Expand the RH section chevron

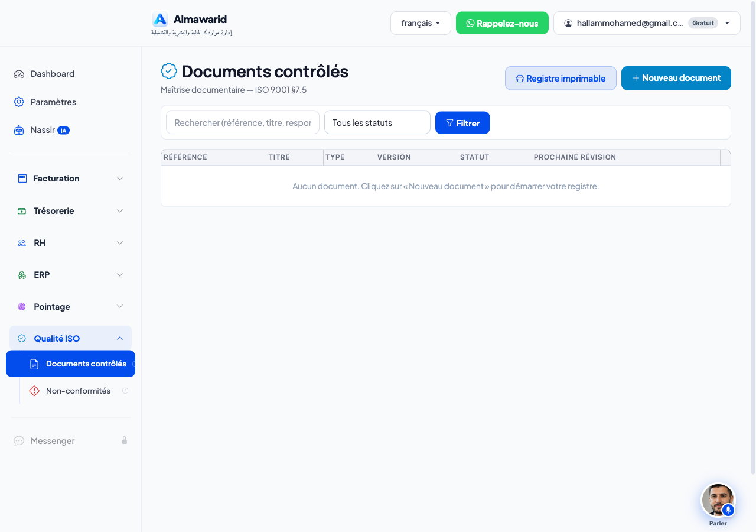pyautogui.click(x=120, y=243)
